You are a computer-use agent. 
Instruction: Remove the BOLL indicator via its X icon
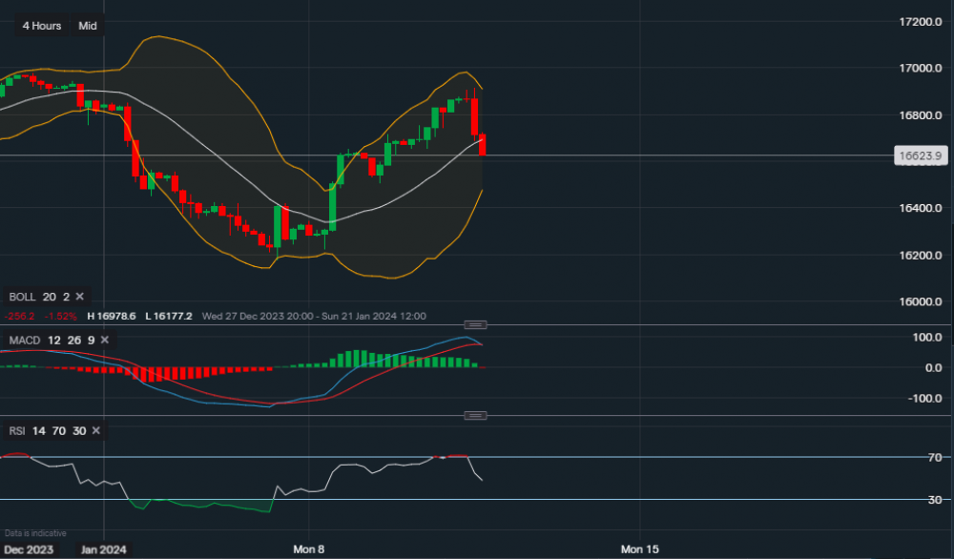[x=79, y=297]
